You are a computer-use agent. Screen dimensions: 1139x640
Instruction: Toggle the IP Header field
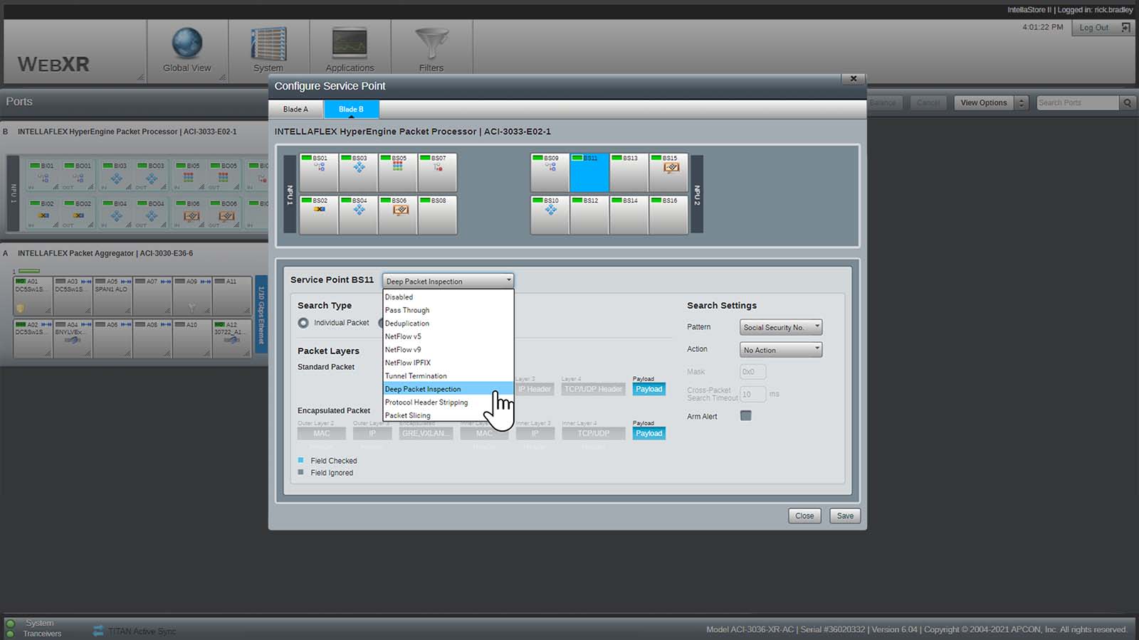point(535,389)
